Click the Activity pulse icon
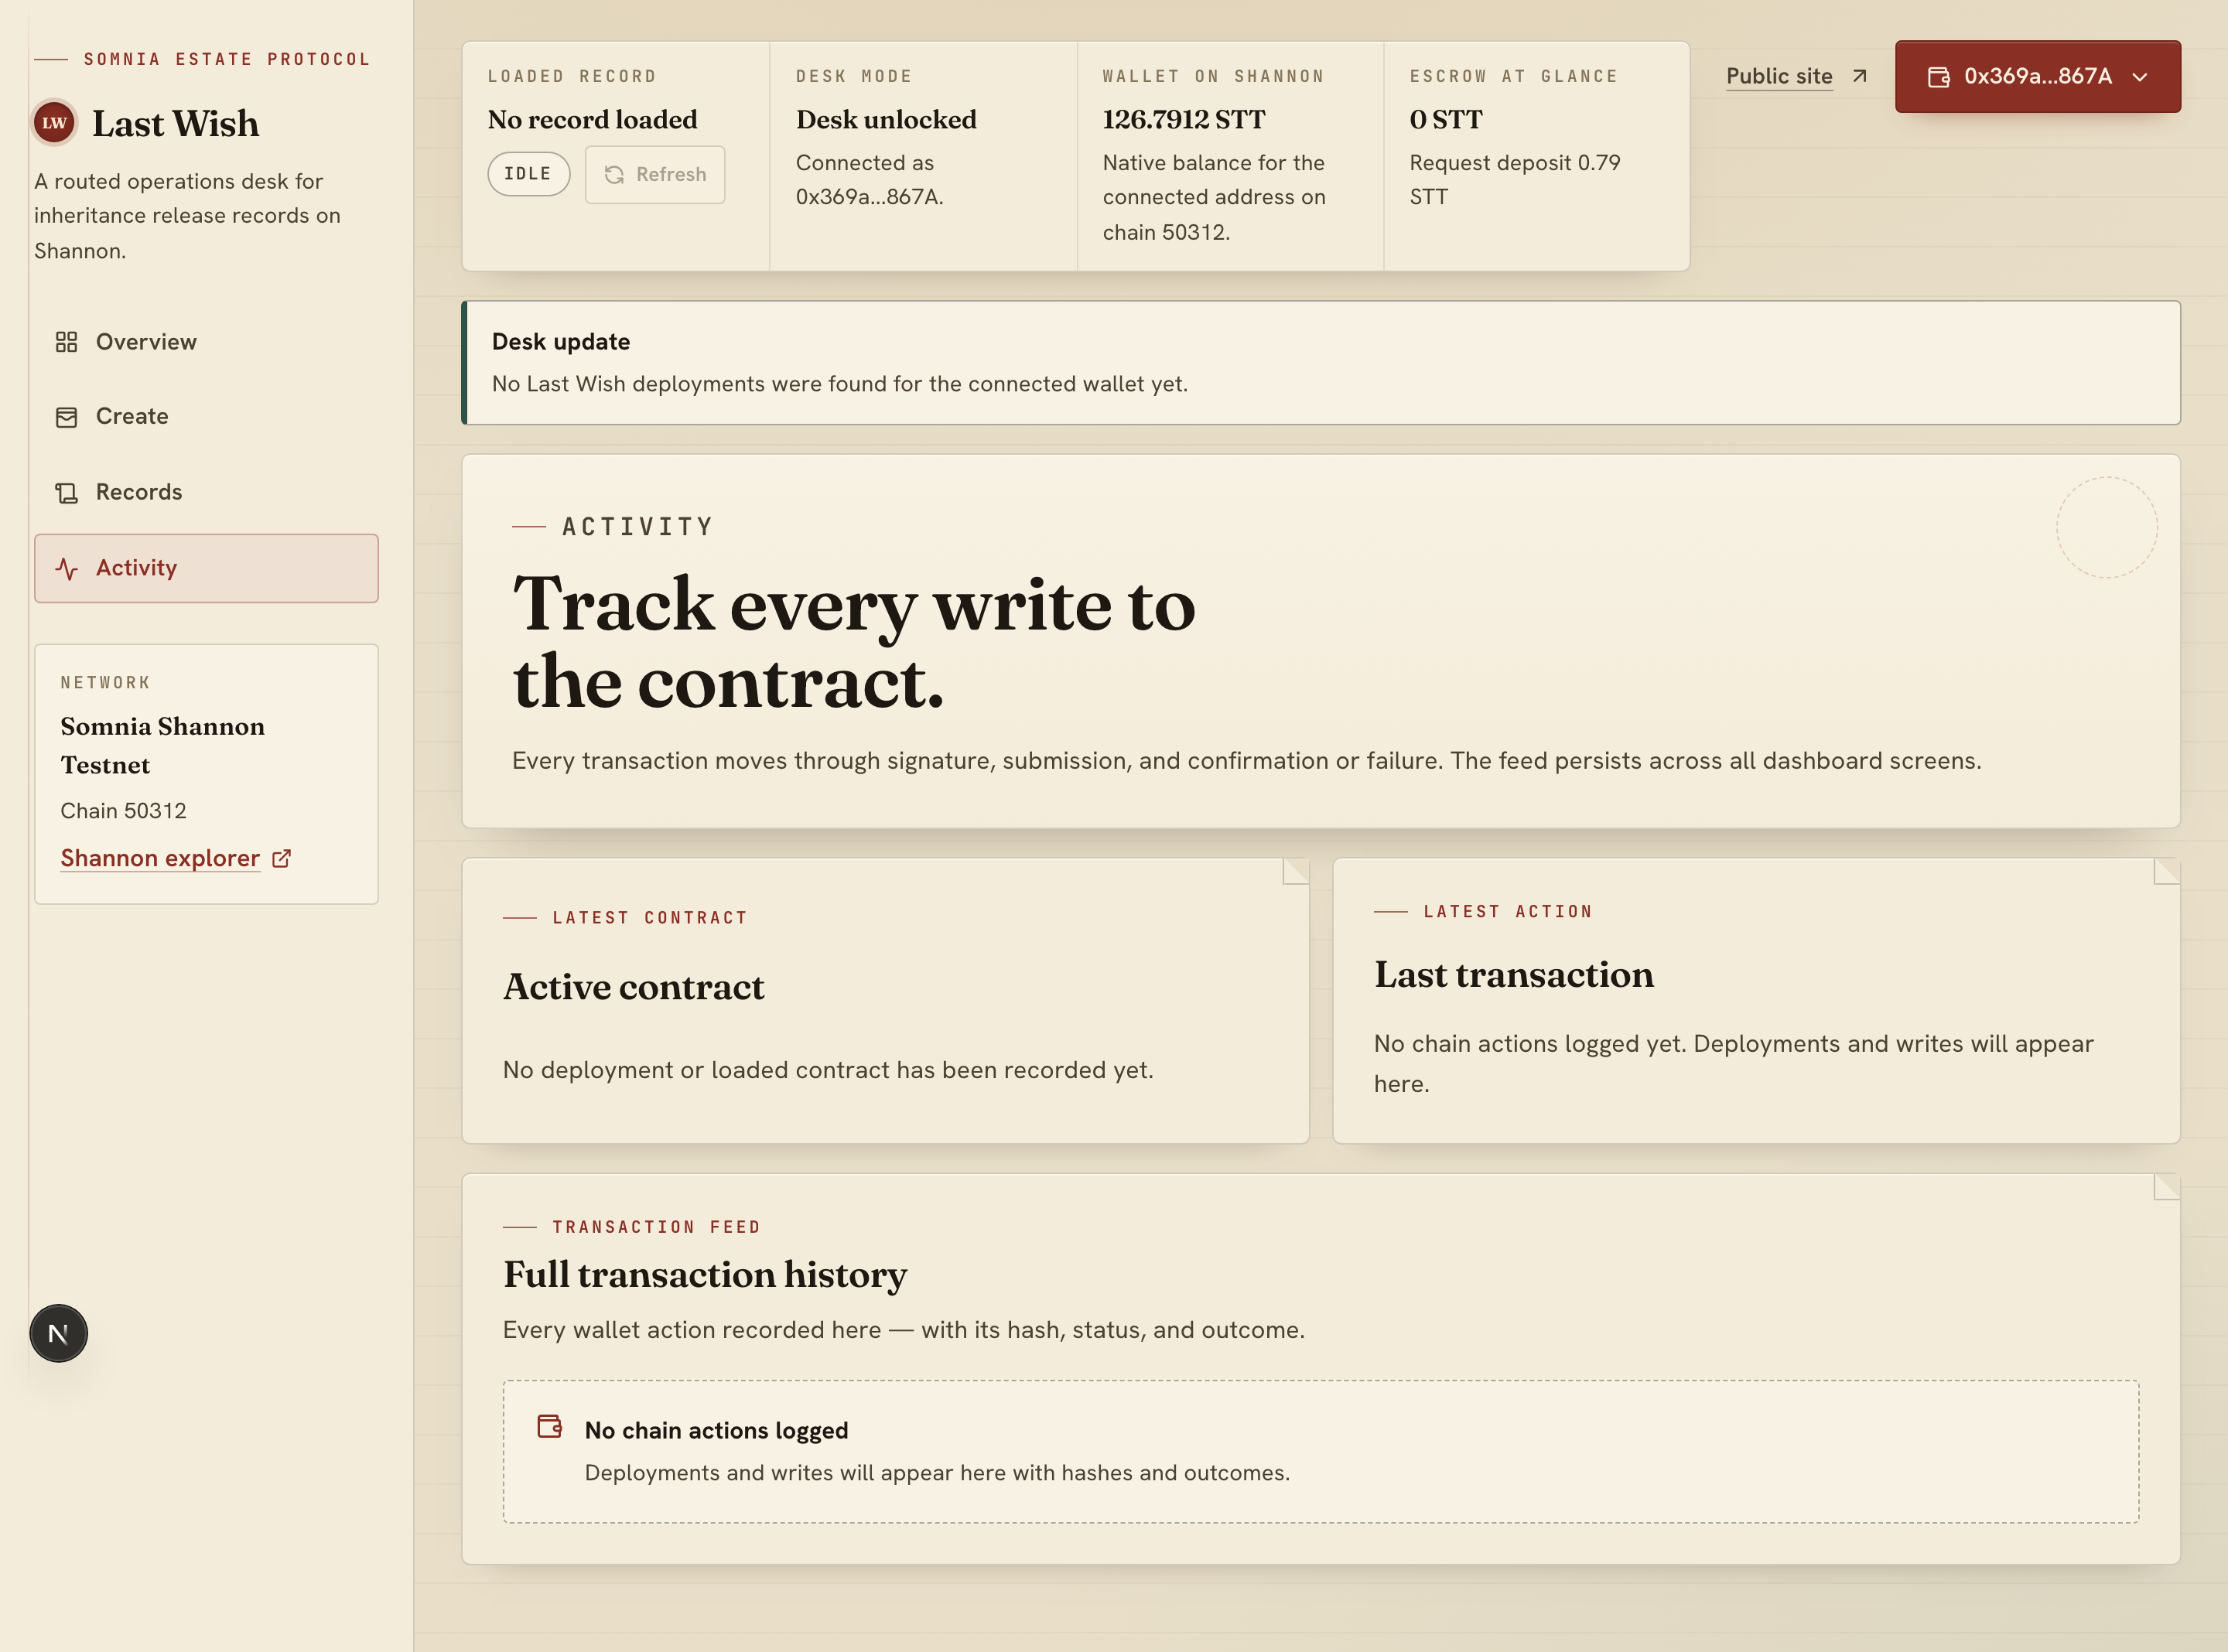The width and height of the screenshot is (2228, 1652). 66,568
